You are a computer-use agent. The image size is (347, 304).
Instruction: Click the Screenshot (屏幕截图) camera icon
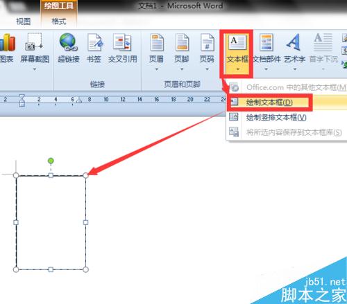click(x=34, y=42)
